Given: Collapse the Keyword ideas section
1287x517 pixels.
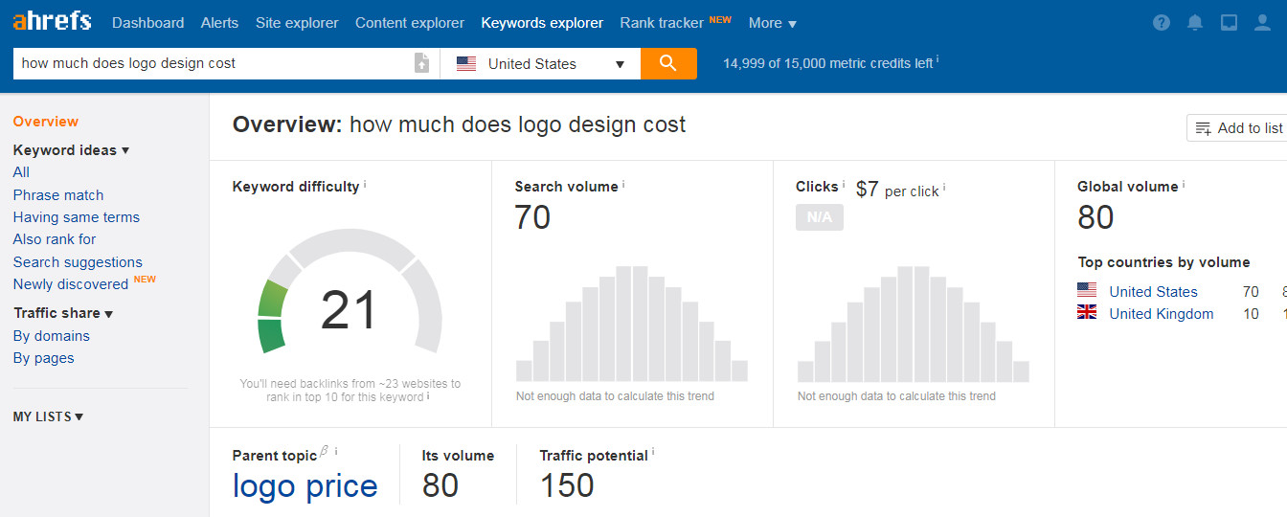Looking at the screenshot, I should click(71, 150).
